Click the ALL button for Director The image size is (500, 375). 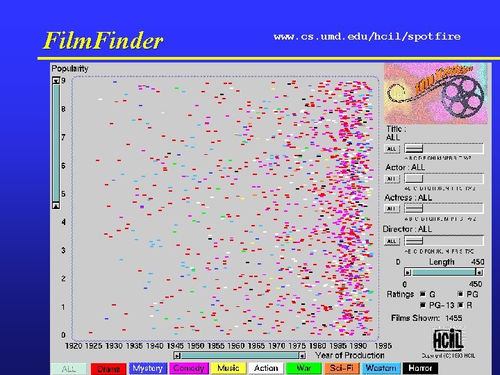[x=392, y=241]
